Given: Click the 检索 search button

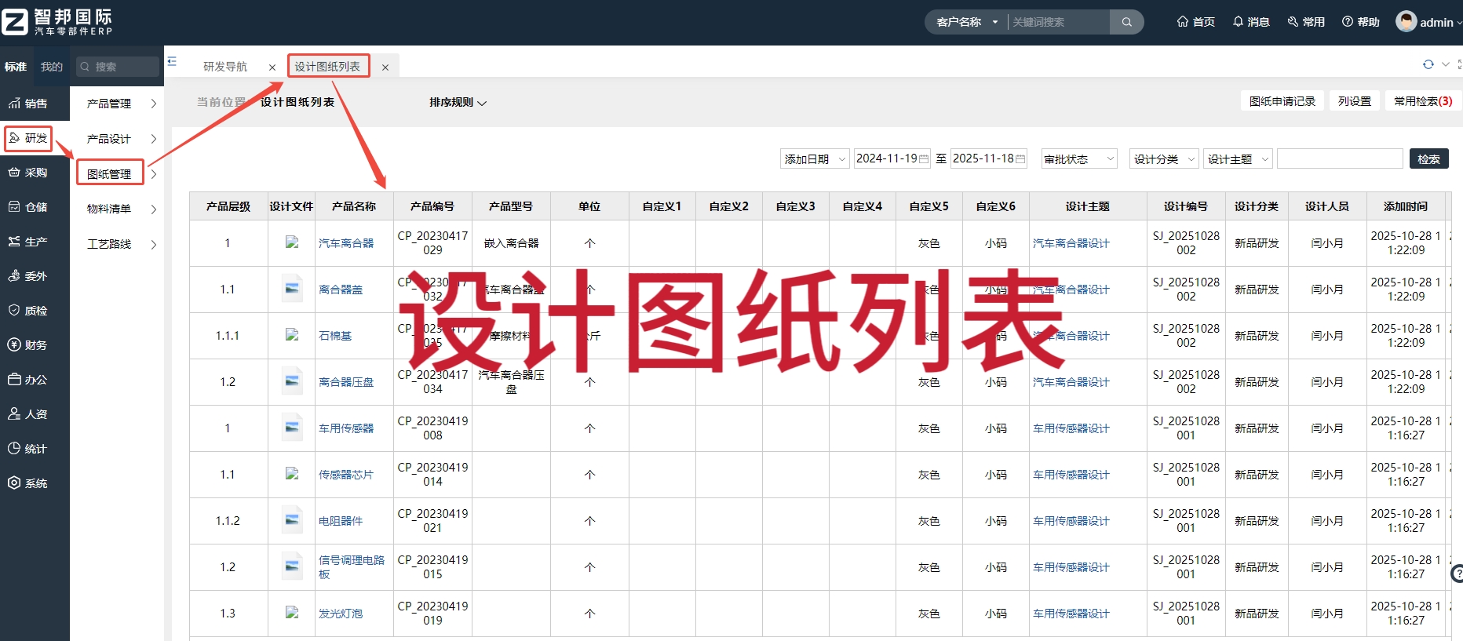Looking at the screenshot, I should click(1429, 159).
